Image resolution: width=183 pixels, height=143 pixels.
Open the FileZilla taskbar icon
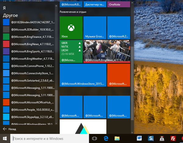click(173, 138)
